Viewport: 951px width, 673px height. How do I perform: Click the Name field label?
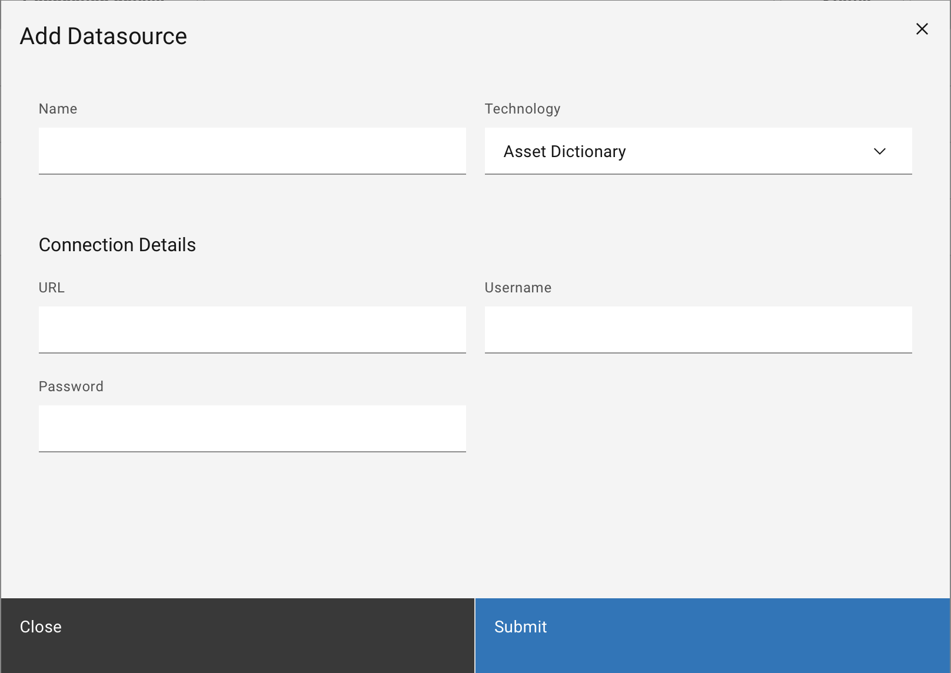click(58, 109)
